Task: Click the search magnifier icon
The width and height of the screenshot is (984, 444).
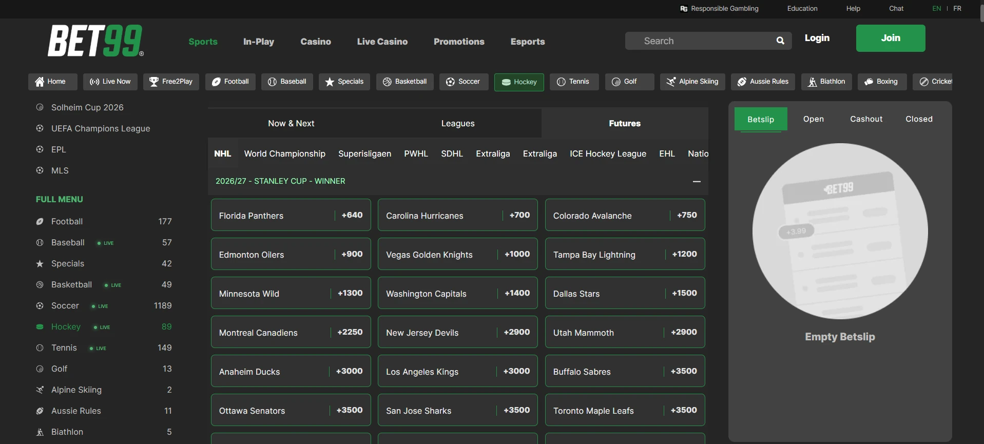Action: 780,41
